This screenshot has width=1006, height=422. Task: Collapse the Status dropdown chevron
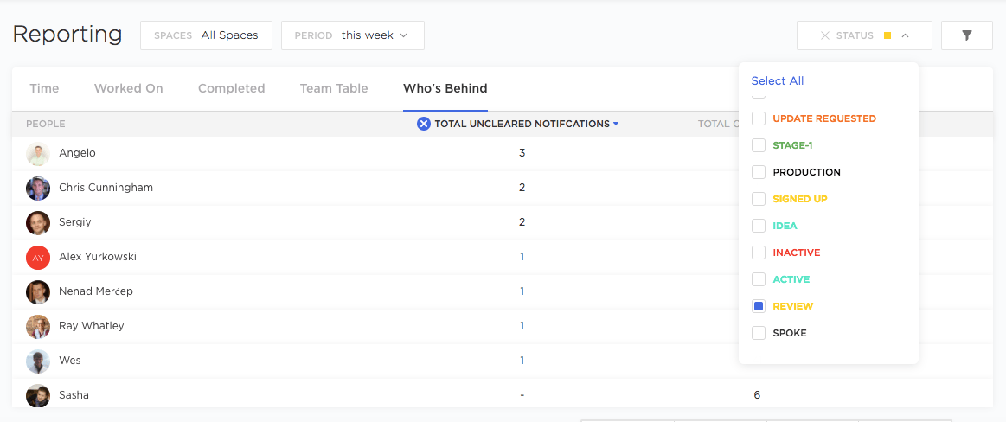pyautogui.click(x=905, y=35)
